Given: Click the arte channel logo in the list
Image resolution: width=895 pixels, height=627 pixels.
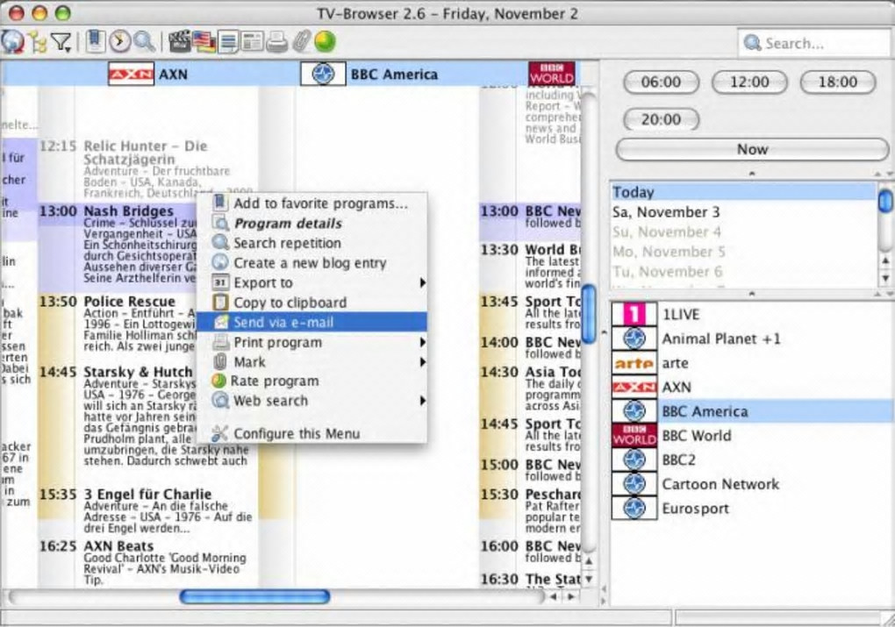Looking at the screenshot, I should (634, 363).
